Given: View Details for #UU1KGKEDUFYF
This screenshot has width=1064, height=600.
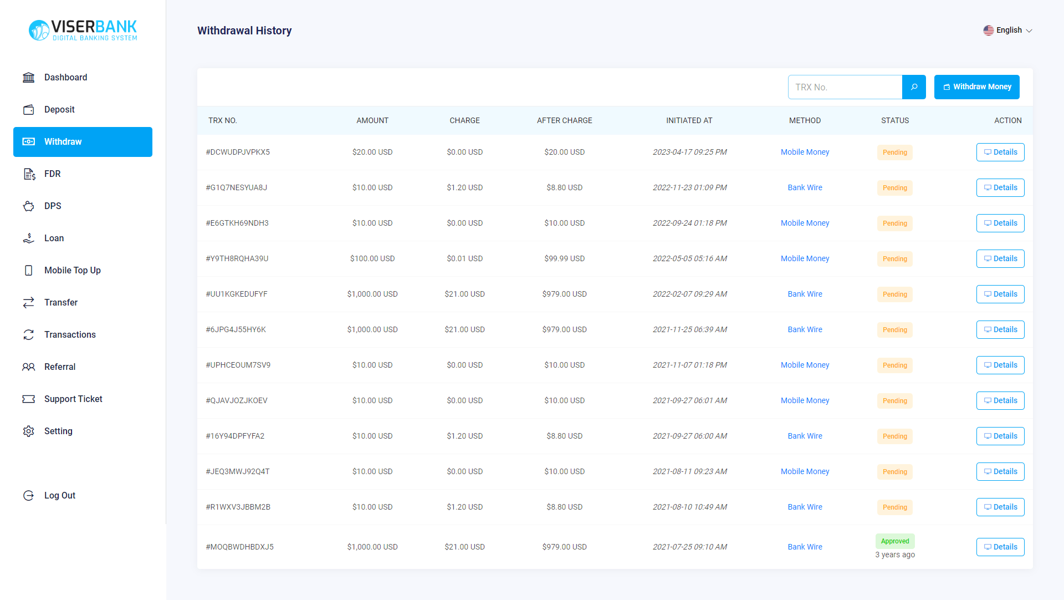Looking at the screenshot, I should [x=1000, y=294].
